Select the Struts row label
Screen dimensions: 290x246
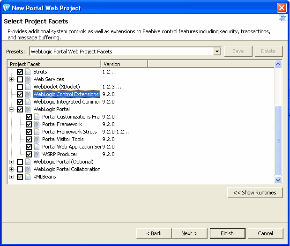[40, 72]
